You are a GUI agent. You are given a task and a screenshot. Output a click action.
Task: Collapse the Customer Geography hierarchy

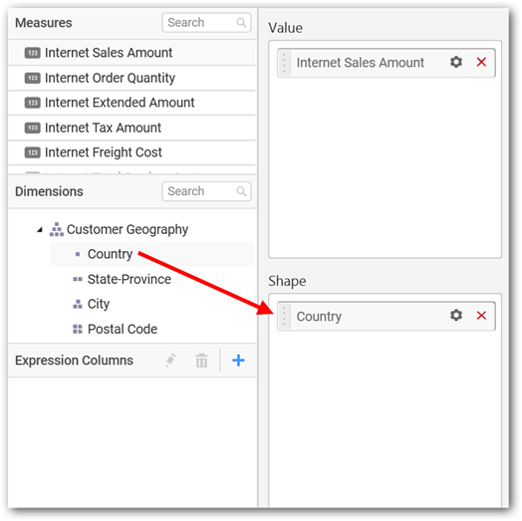coord(40,229)
